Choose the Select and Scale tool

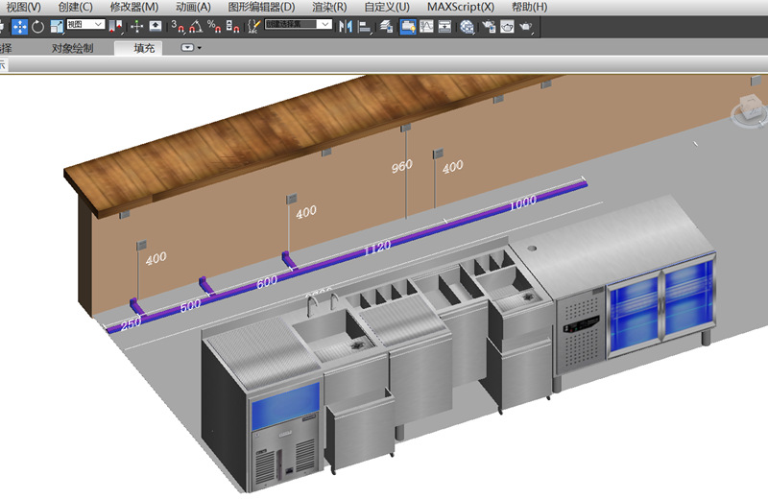(x=57, y=26)
